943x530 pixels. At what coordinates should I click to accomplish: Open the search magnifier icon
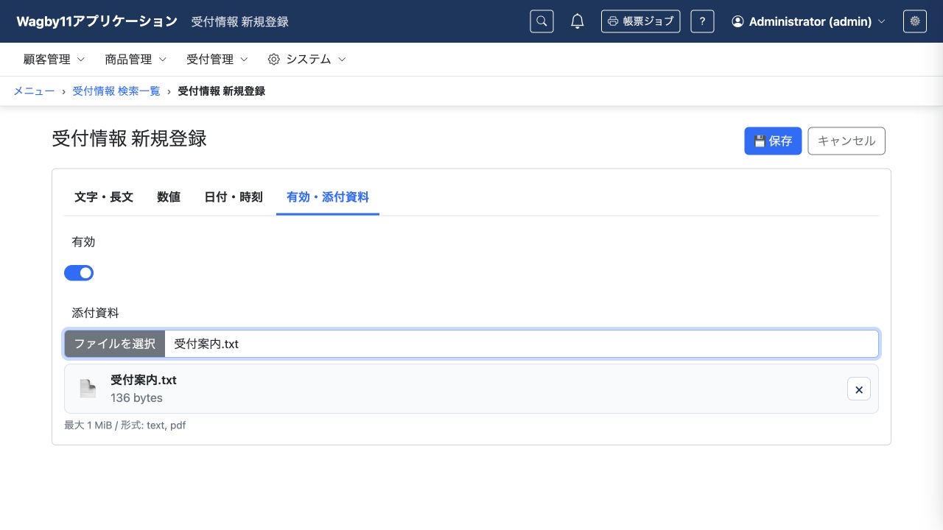tap(541, 21)
